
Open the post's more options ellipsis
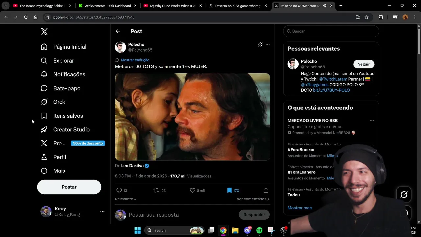(x=268, y=44)
